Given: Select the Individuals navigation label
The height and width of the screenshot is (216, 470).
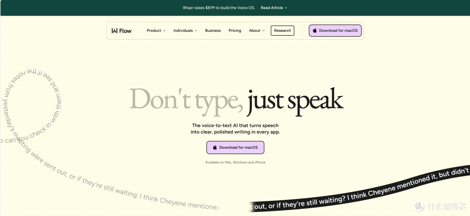Looking at the screenshot, I should coord(183,30).
